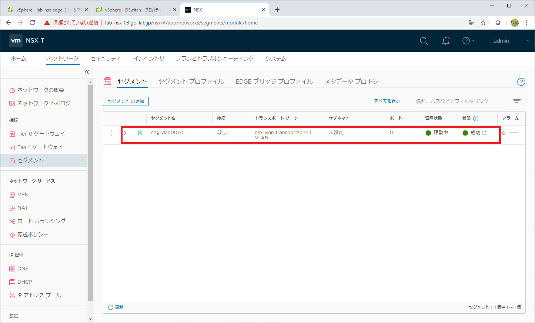Click the sidebar scrollbar down arrow
Screen dimensions: 535x323
tap(91, 319)
